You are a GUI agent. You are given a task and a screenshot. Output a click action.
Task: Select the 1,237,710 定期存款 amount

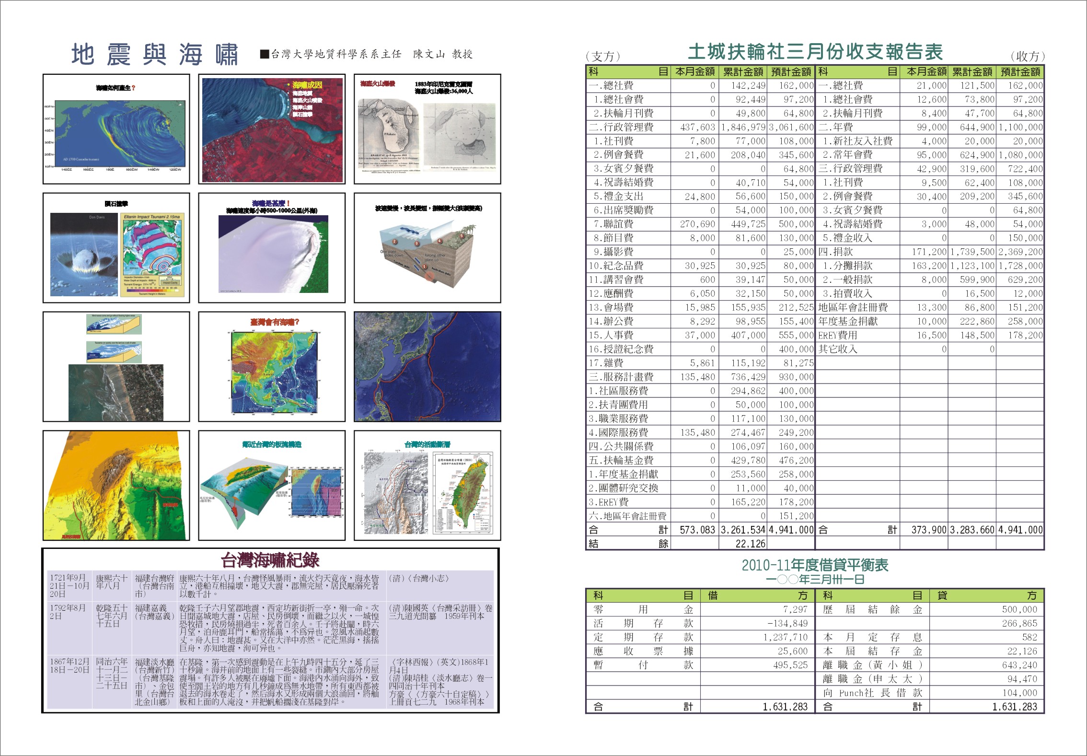(786, 637)
